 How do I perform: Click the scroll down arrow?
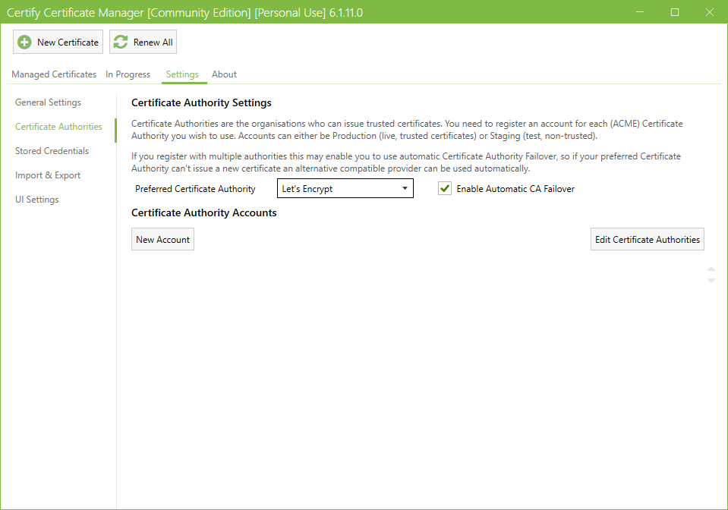click(x=711, y=281)
